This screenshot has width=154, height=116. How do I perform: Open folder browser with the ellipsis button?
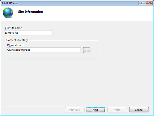tap(87, 50)
